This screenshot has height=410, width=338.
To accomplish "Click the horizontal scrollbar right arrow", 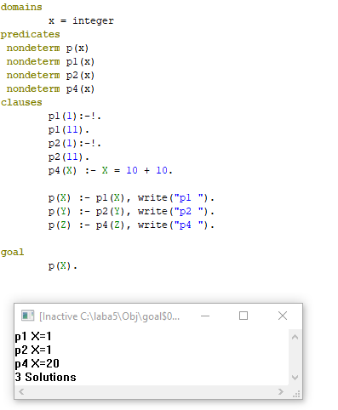I will click(x=281, y=392).
